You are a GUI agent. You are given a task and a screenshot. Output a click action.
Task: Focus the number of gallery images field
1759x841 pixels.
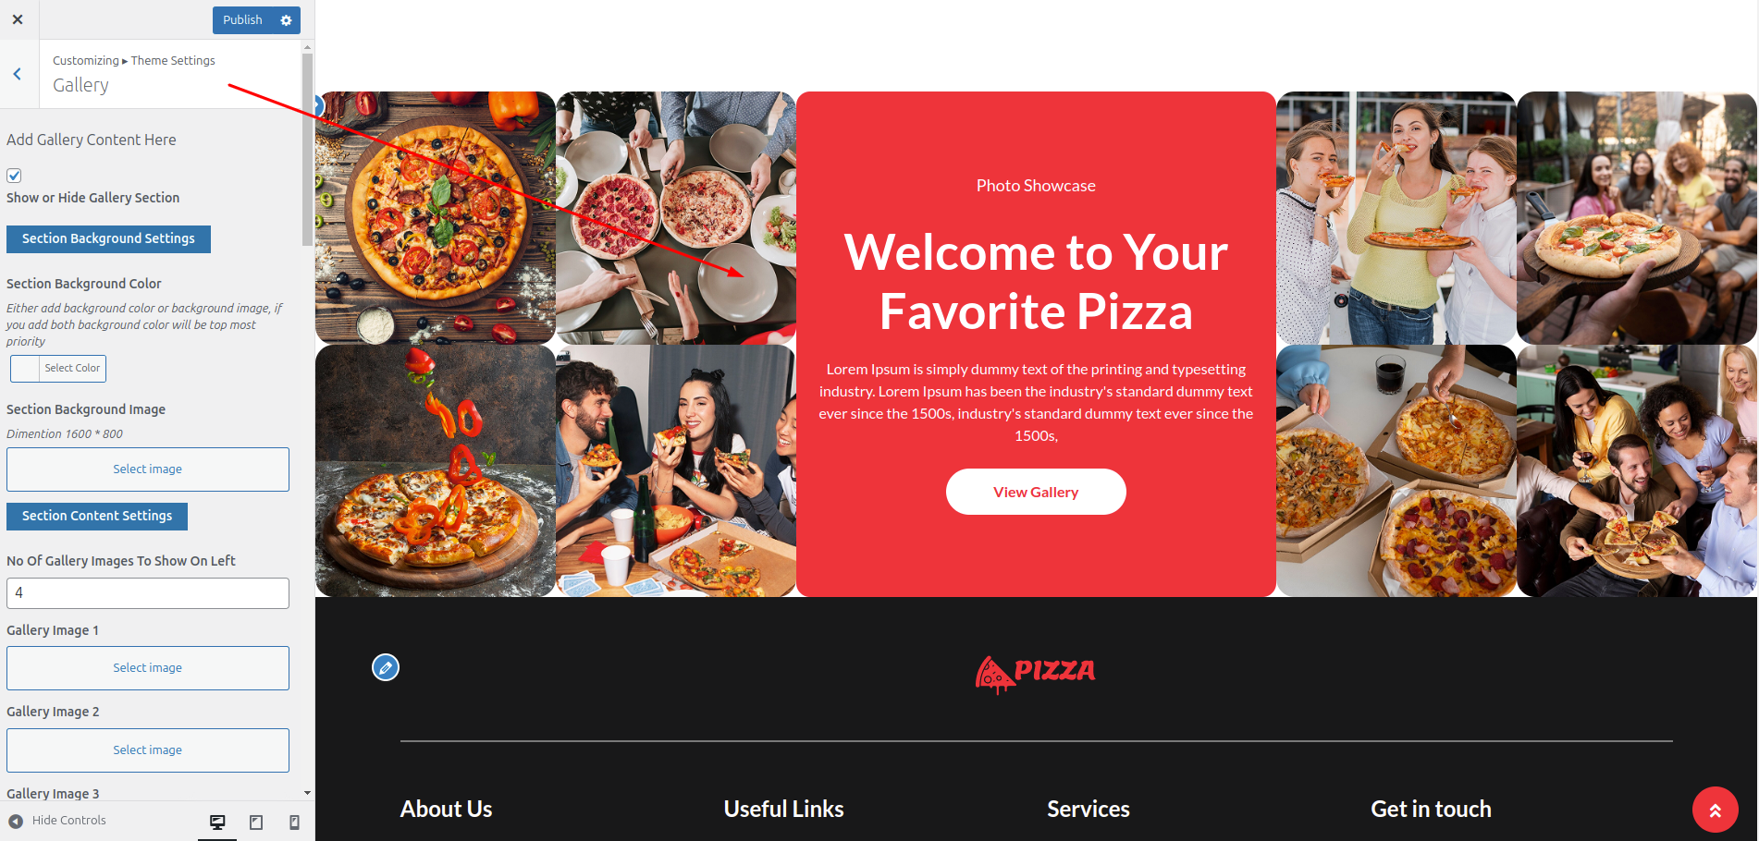(x=148, y=593)
